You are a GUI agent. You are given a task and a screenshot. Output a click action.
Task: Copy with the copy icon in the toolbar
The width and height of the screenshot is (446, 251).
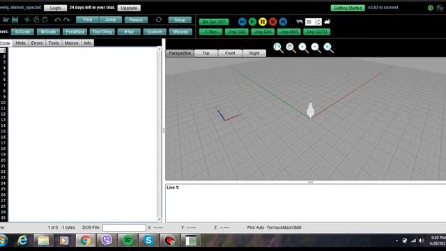point(36,20)
